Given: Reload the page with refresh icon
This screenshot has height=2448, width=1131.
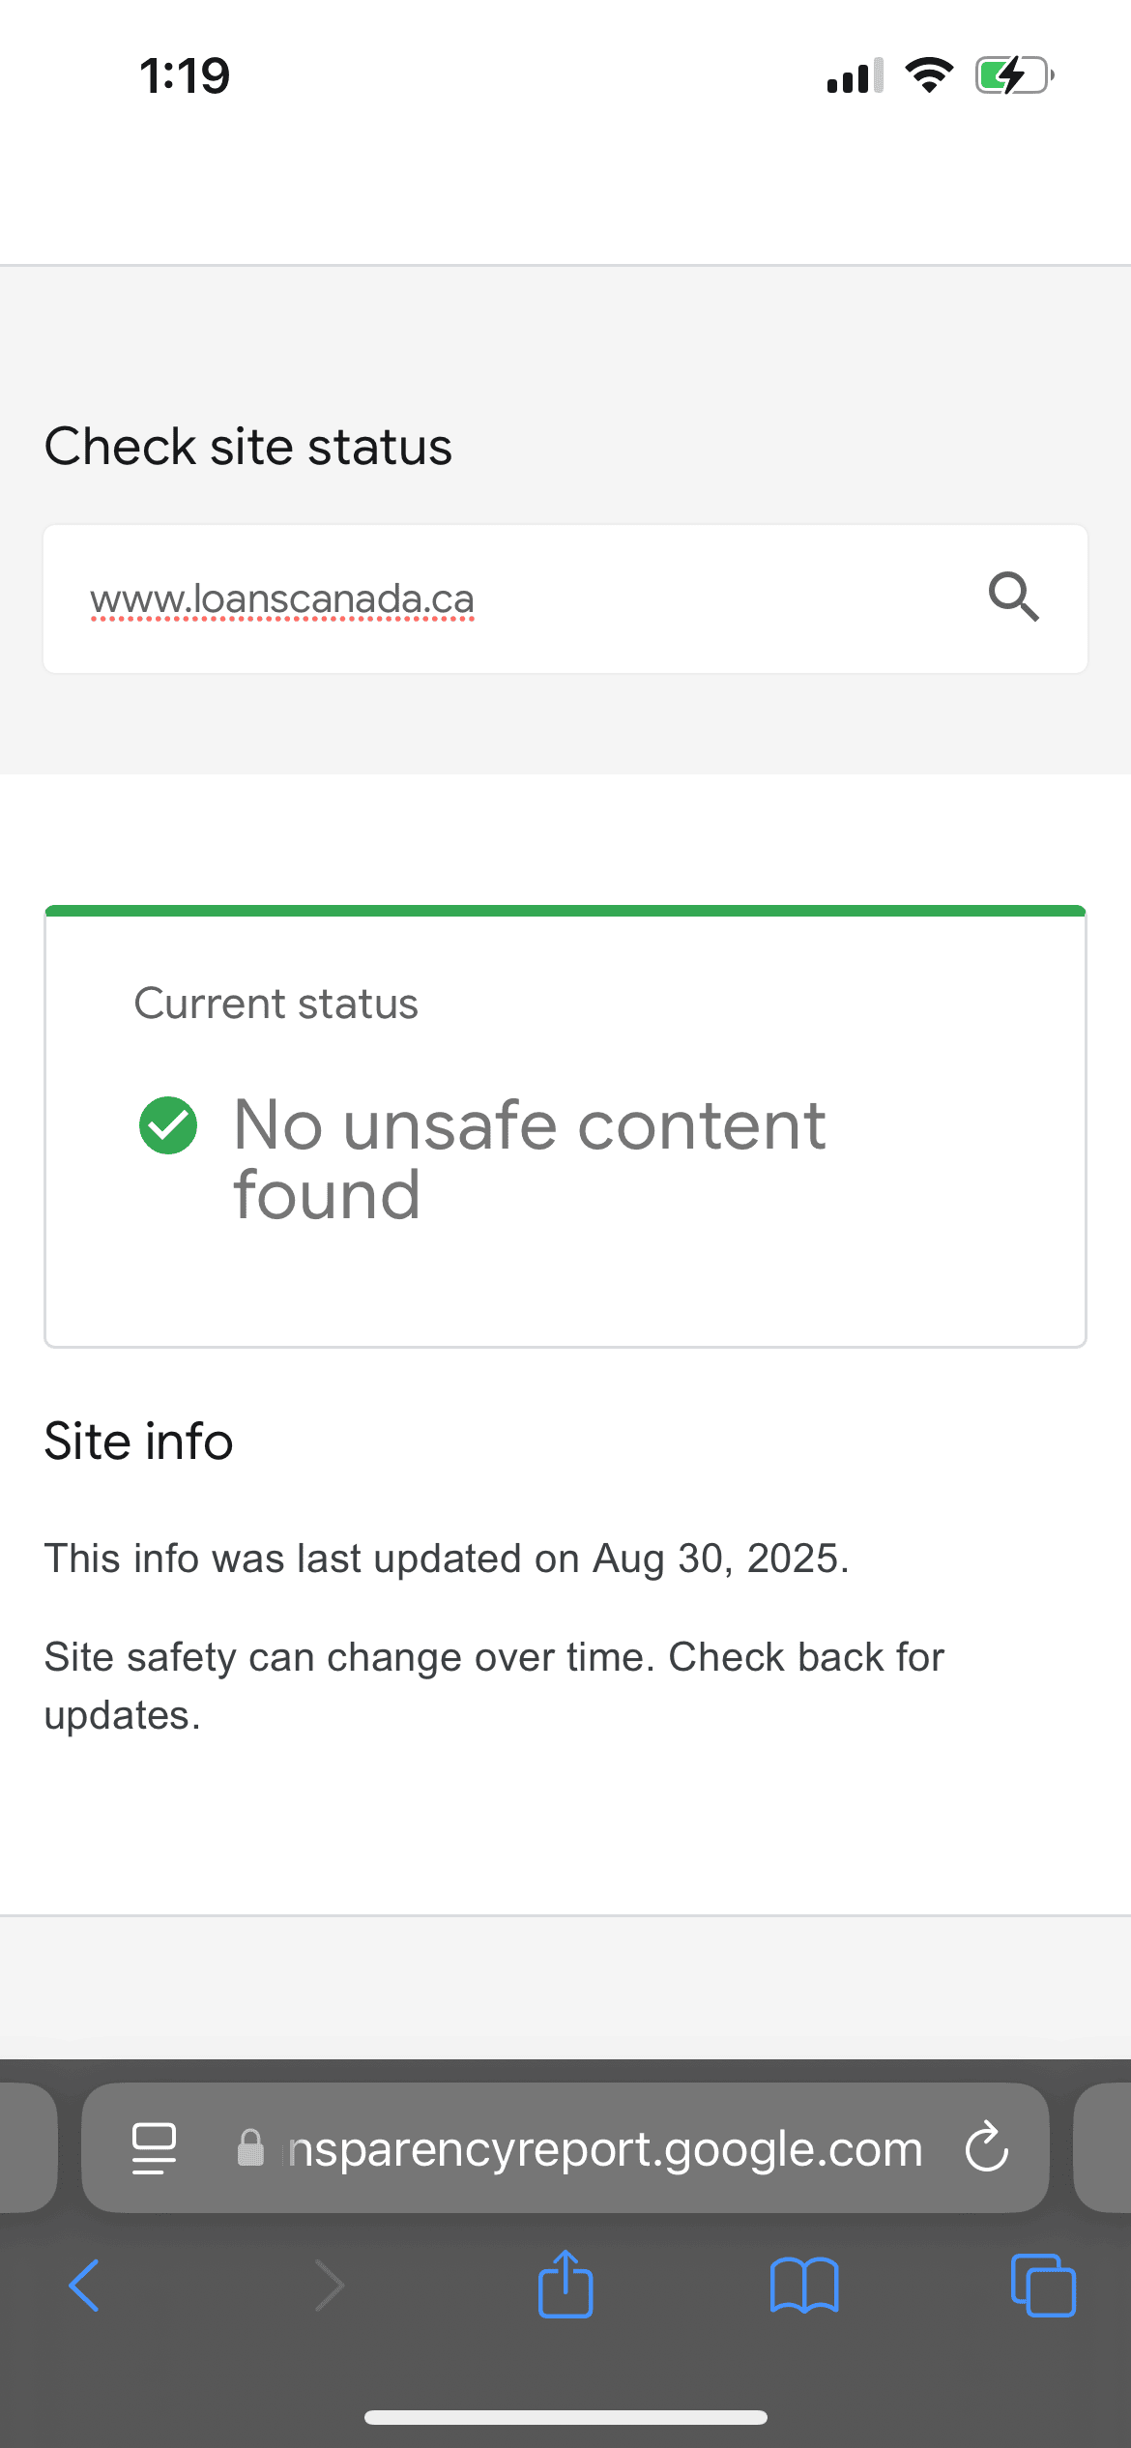Looking at the screenshot, I should point(986,2148).
